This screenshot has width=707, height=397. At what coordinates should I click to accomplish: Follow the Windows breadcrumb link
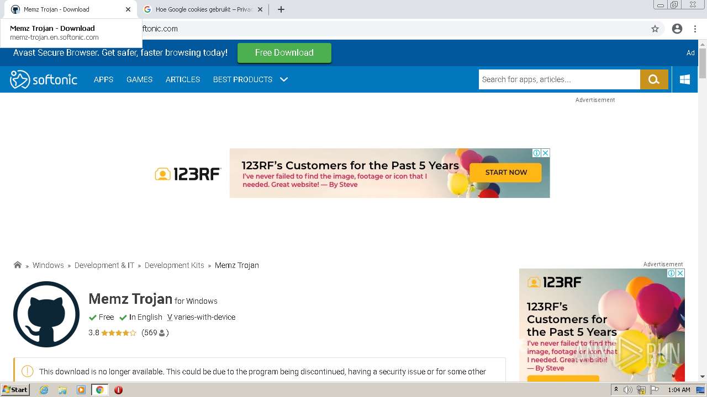[48, 265]
